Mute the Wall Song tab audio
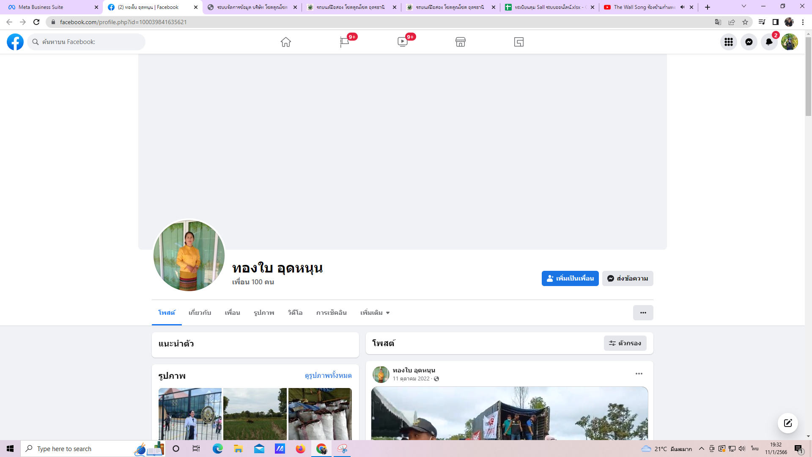812x457 pixels. coord(682,7)
